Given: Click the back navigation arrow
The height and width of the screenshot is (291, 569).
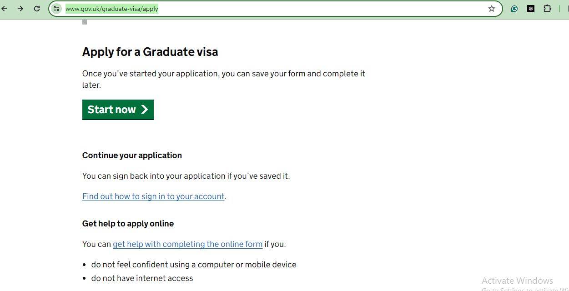Looking at the screenshot, I should coord(5,8).
